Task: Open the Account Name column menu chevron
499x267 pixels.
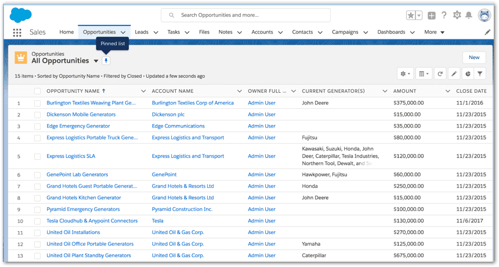Action: pyautogui.click(x=239, y=92)
